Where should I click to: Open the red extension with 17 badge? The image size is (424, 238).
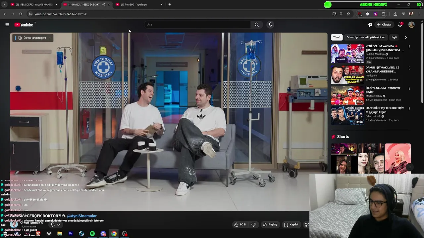pyautogui.click(x=360, y=14)
